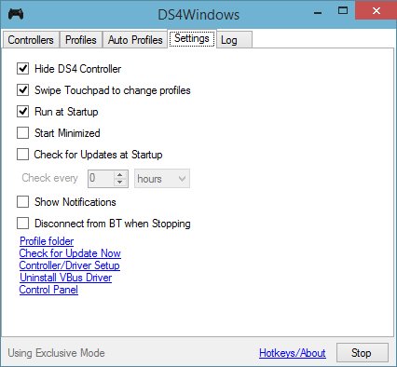Close the DS4Windows window
397x367 pixels.
[x=376, y=11]
